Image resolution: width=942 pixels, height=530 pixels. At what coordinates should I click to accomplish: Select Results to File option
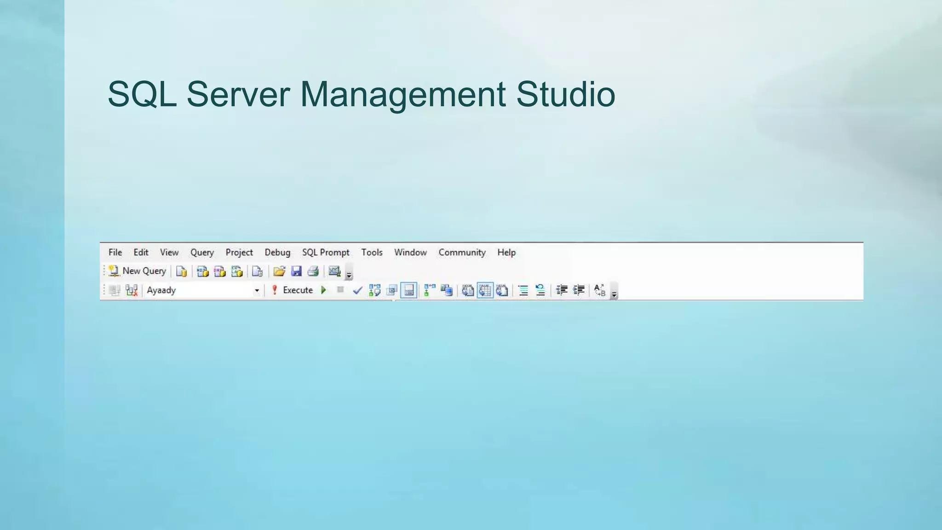[502, 290]
